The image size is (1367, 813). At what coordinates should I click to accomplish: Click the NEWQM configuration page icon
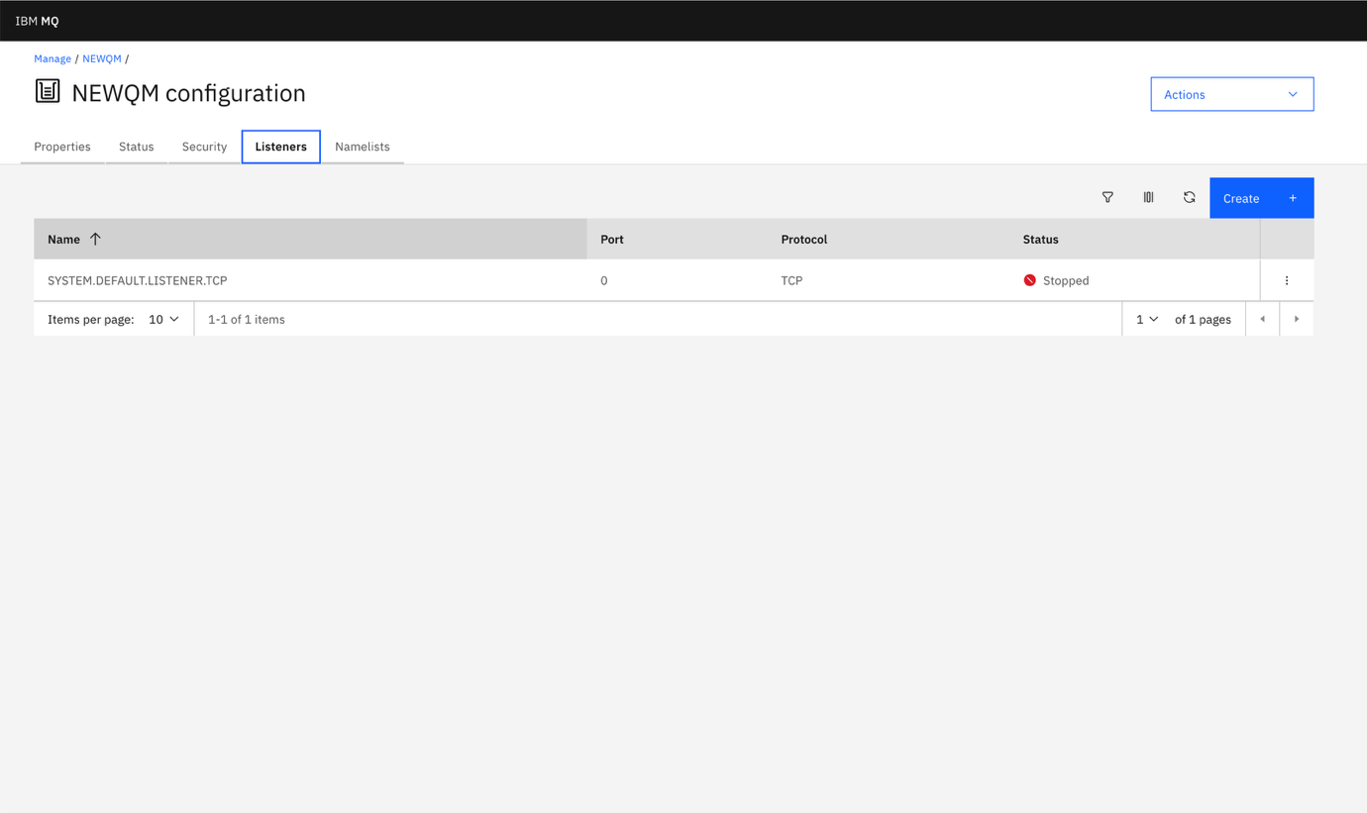48,91
